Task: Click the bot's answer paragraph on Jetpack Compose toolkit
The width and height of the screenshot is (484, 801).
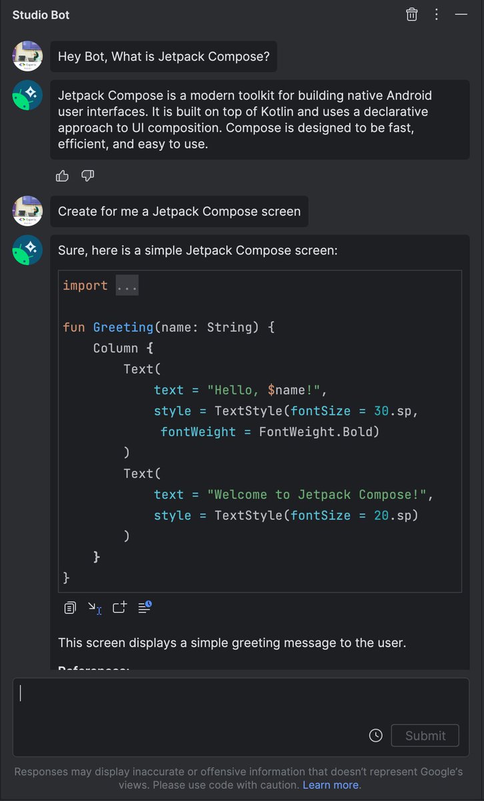Action: pos(259,119)
